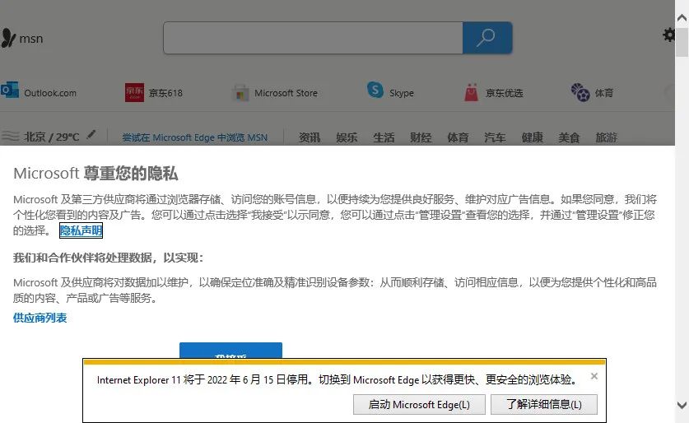
Task: Open the 体育 tab in navigation bar
Action: click(x=458, y=137)
